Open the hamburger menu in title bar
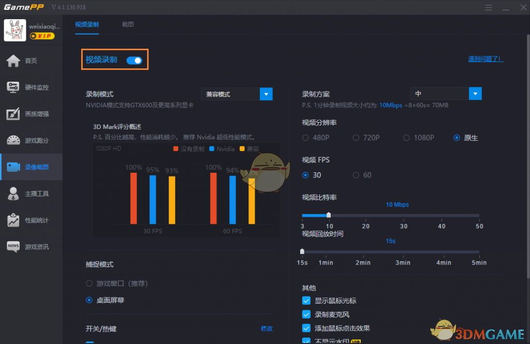Screen dimensions: 530x344 489,7
